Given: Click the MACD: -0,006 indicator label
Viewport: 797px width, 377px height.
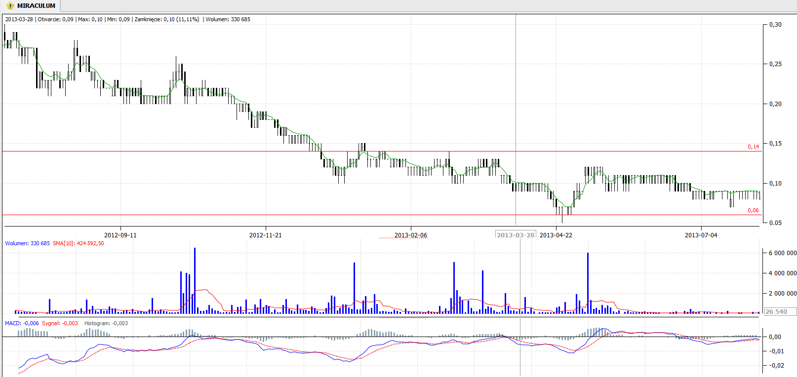Looking at the screenshot, I should [x=22, y=323].
